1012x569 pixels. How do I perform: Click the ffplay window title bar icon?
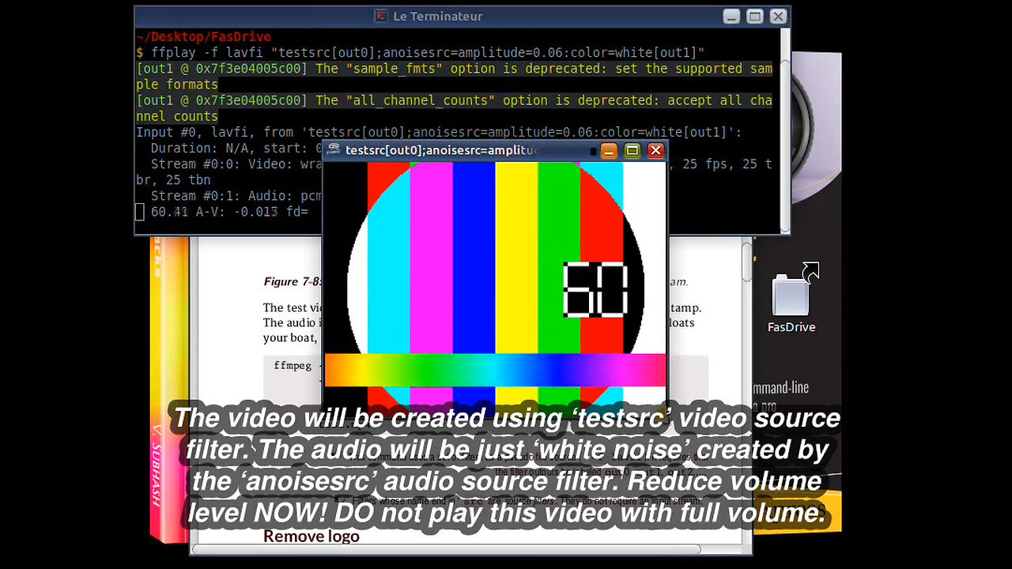pos(334,150)
